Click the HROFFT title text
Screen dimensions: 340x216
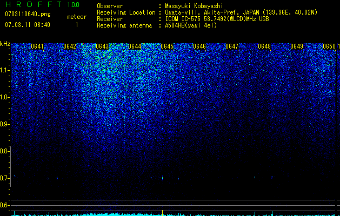click(x=34, y=4)
